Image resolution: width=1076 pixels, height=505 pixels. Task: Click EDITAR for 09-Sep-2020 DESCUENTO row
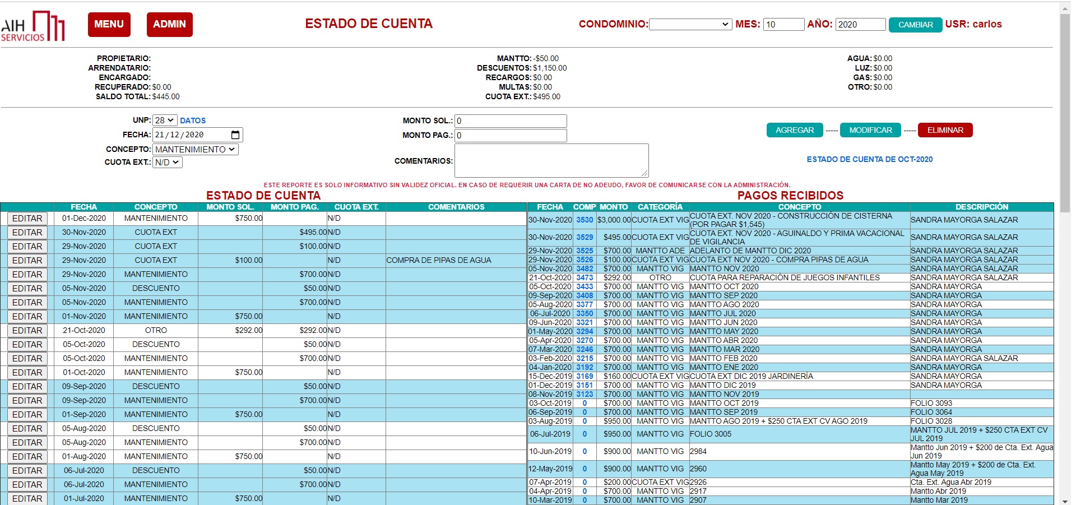[27, 387]
